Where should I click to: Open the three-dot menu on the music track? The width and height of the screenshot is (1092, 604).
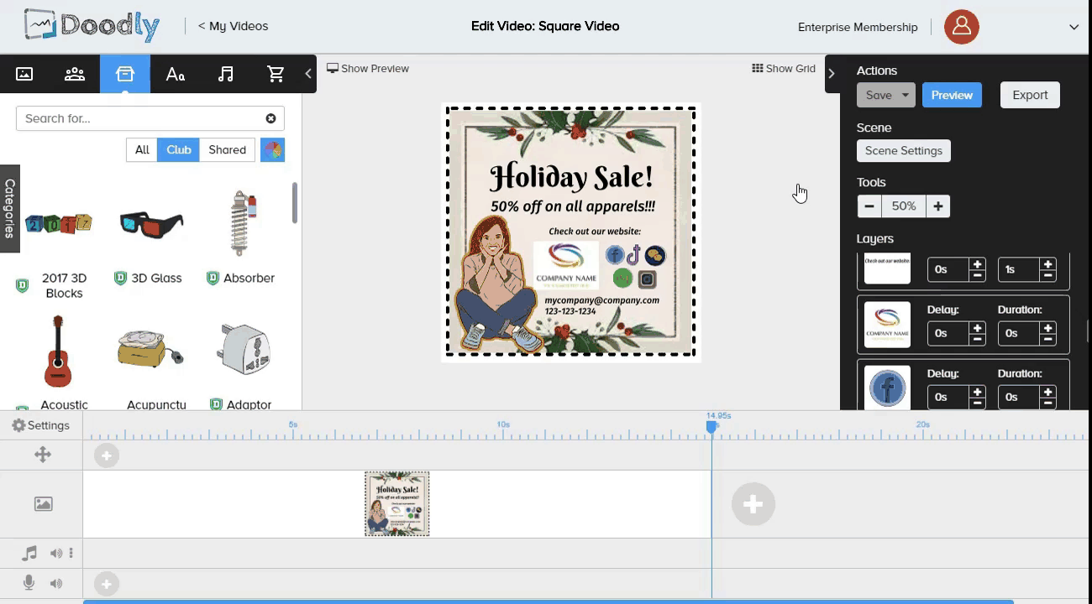tap(71, 553)
